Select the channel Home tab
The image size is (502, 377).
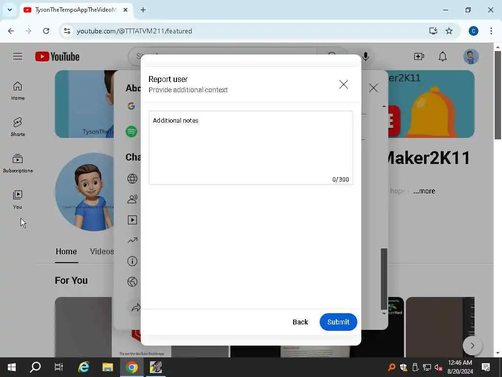(66, 252)
